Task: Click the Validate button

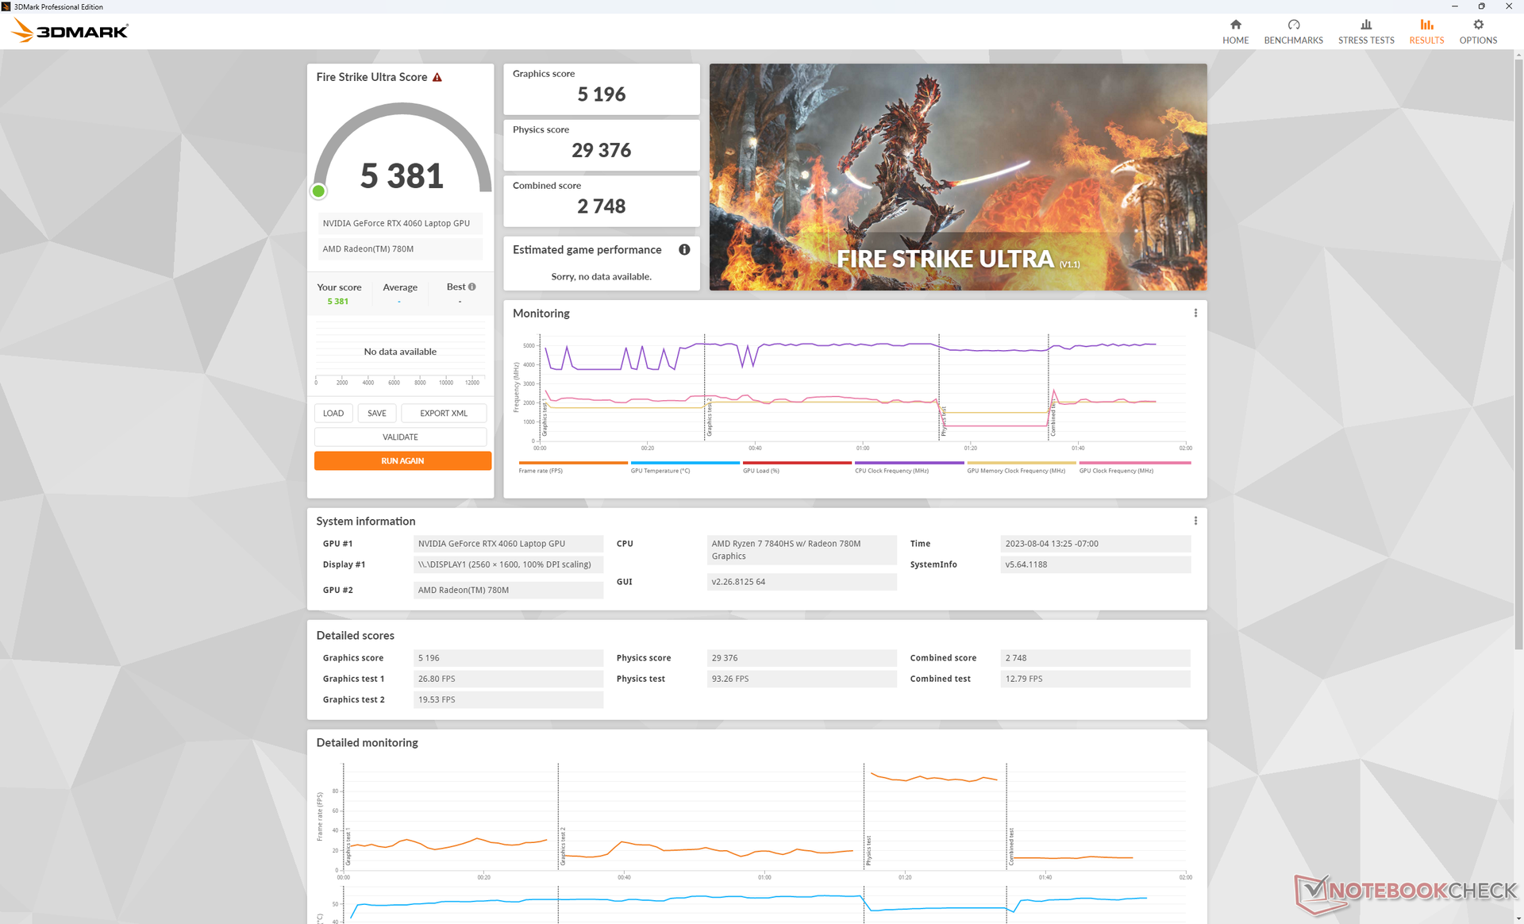Action: (400, 437)
